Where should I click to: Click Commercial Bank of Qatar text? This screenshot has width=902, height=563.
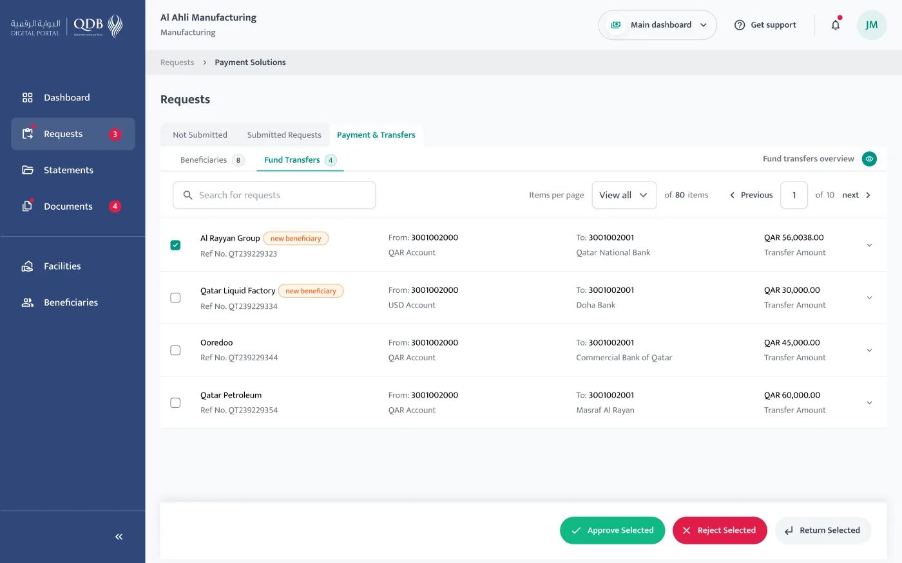click(624, 358)
